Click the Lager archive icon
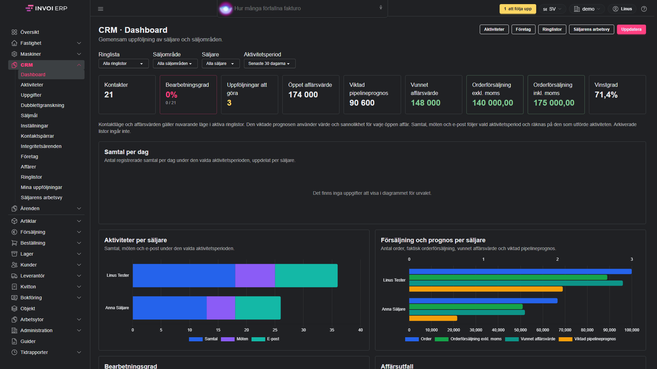This screenshot has width=657, height=369. click(14, 254)
